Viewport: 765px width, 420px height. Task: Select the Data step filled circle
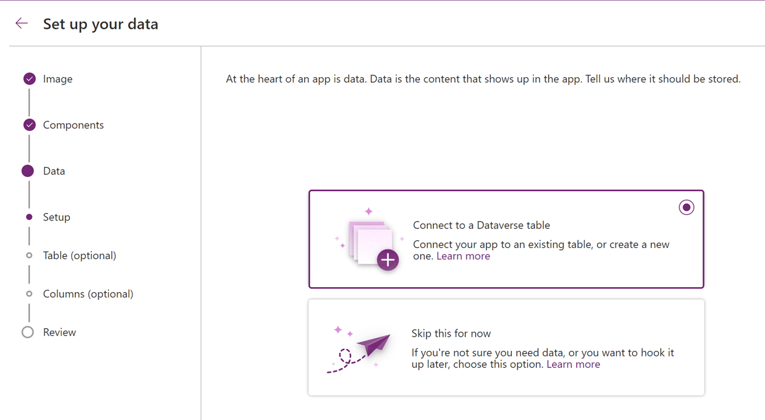28,171
